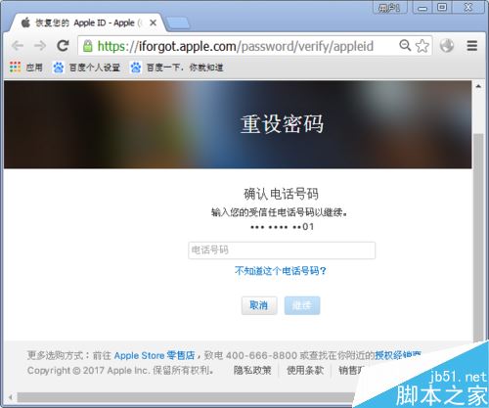Close the Apple ID tab
Screen dimensions: 489x408
(x=153, y=23)
